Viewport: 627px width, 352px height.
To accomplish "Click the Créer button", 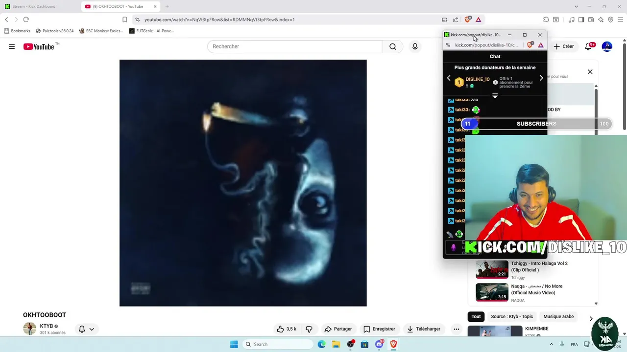I will pyautogui.click(x=564, y=46).
